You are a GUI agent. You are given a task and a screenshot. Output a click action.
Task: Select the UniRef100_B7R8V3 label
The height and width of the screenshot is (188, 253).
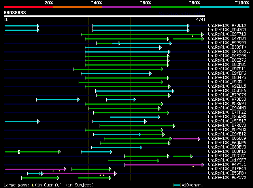(x=227, y=126)
